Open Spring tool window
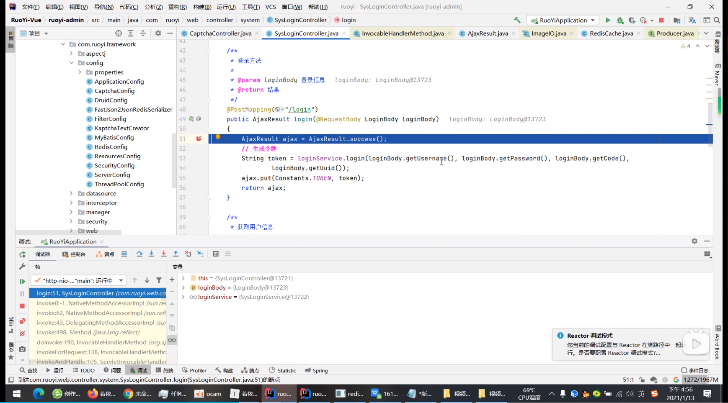728x403 pixels. [x=316, y=370]
